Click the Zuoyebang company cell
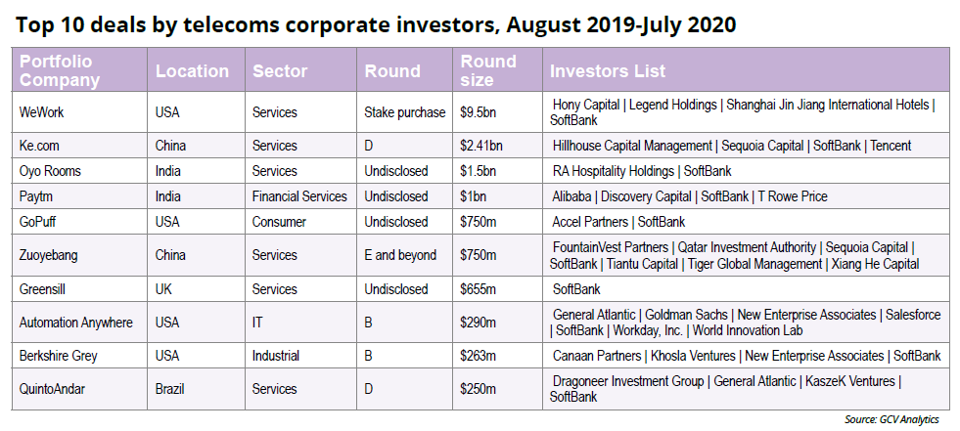Viewport: 960px width, 431px height. (x=50, y=255)
